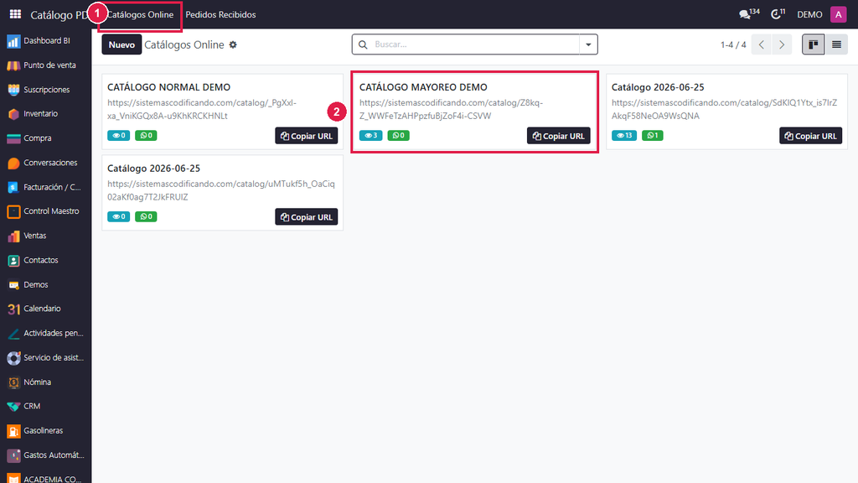The height and width of the screenshot is (483, 858).
Task: Switch to list view
Action: 837,44
